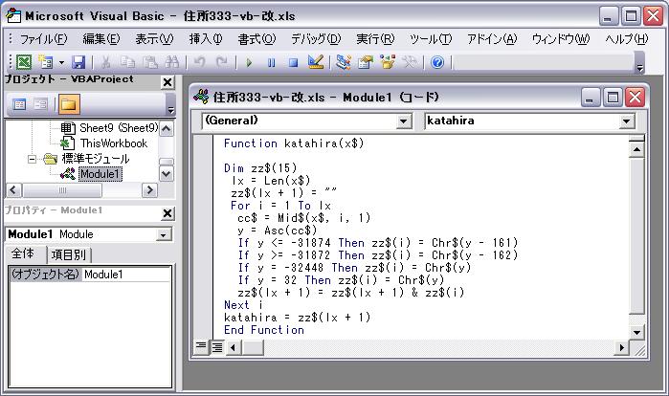Viewport: 669px width, 396px height.
Task: Switch to the 全体 properties tab
Action: [24, 254]
